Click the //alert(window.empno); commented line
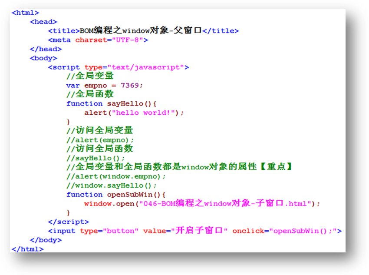Screen dimensions: 369x275 point(116,176)
